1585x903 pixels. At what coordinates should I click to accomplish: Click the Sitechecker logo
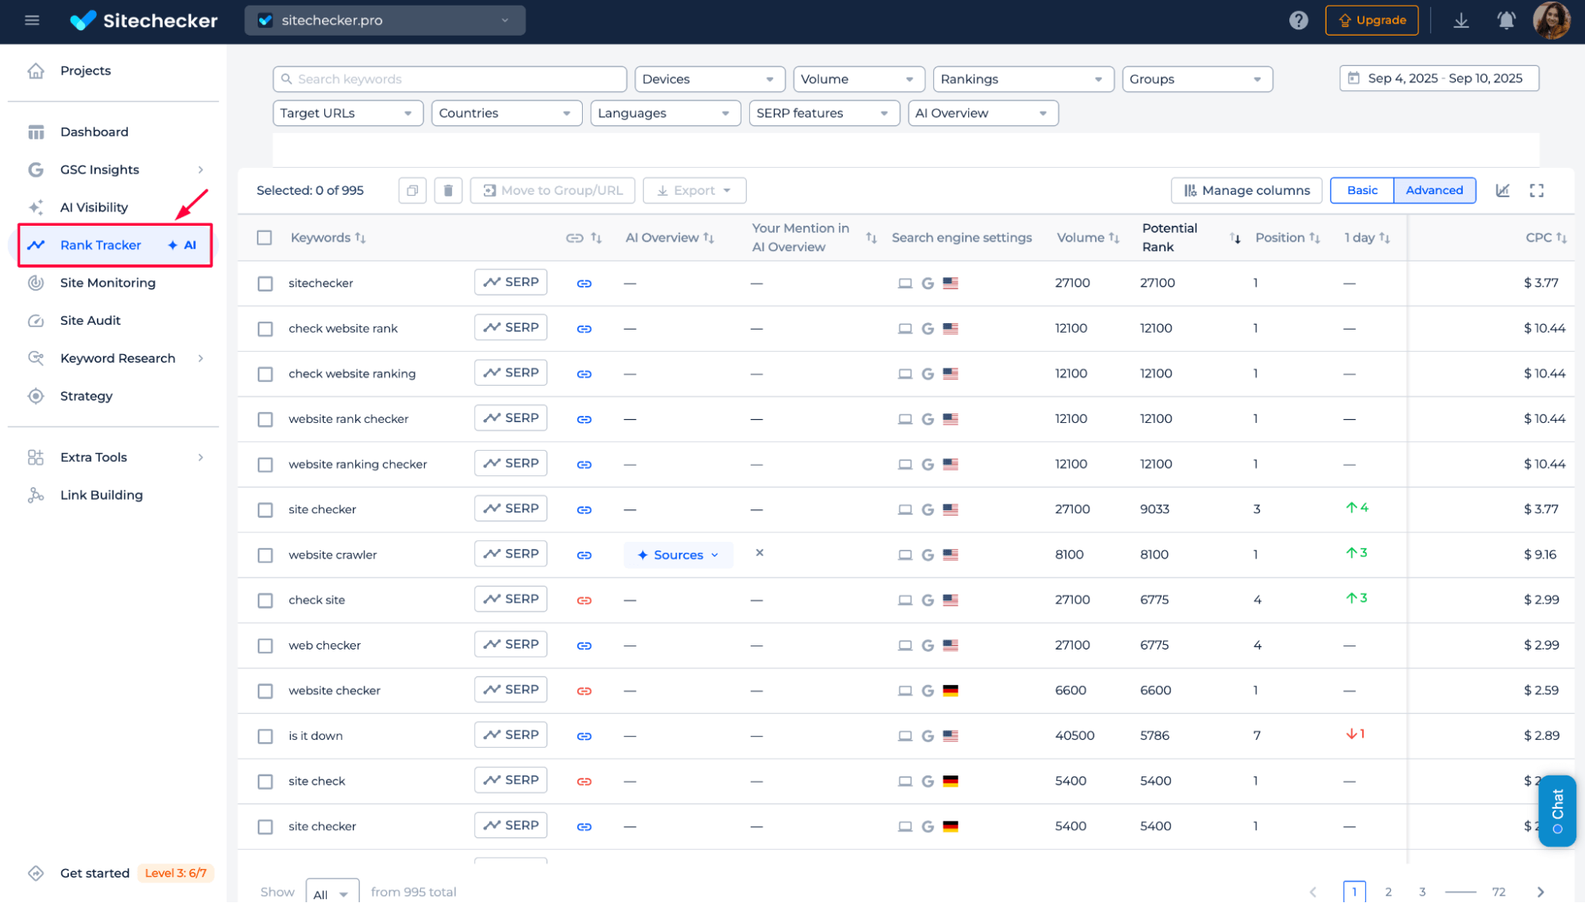coord(144,21)
